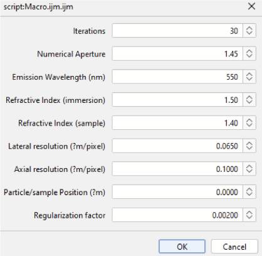Screen dimensions: 262x256
Task: Focus the Refractive Index (immersion) field
Action: pyautogui.click(x=177, y=100)
